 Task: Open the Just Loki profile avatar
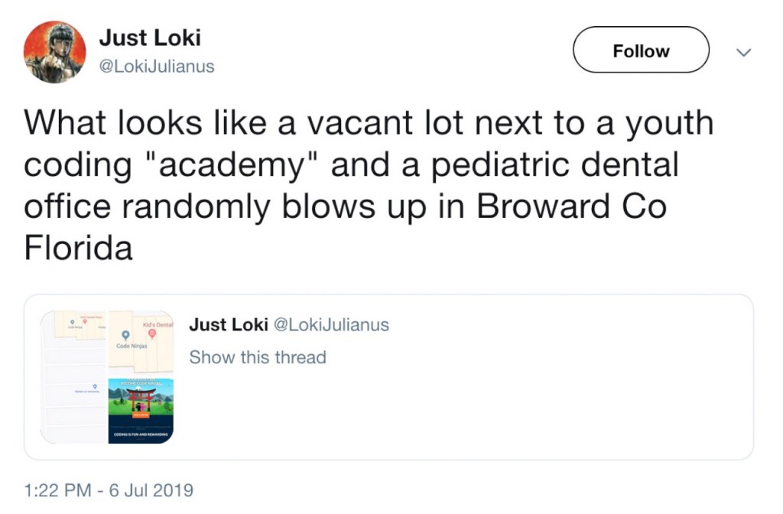click(54, 51)
